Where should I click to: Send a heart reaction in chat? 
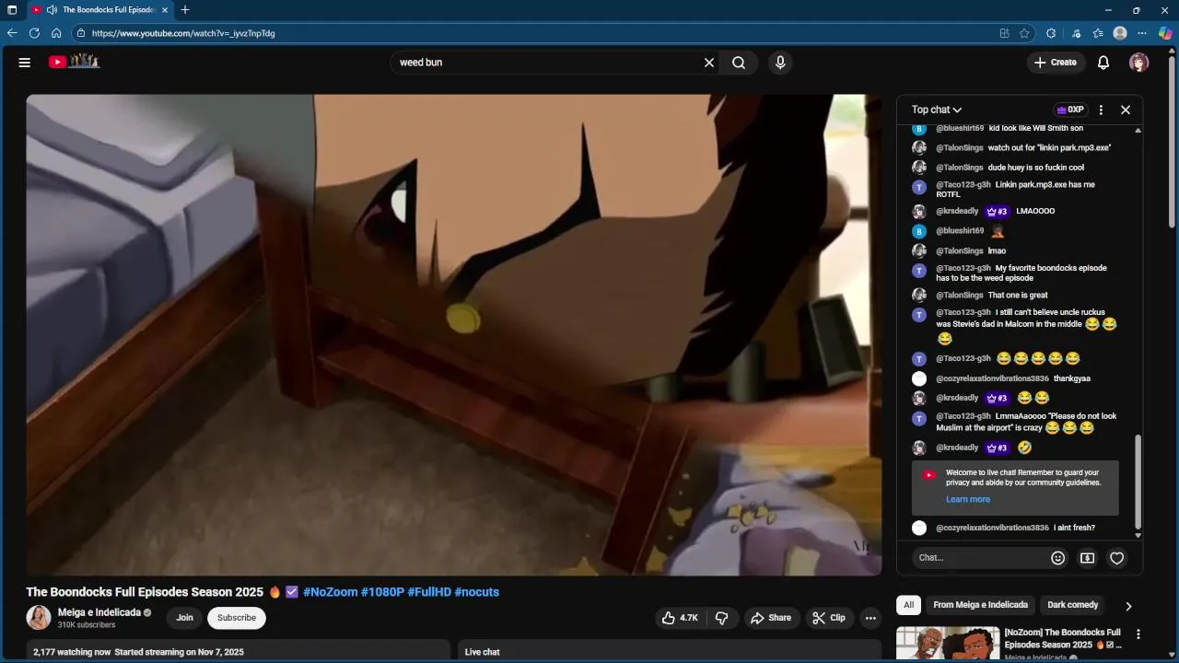tap(1117, 558)
